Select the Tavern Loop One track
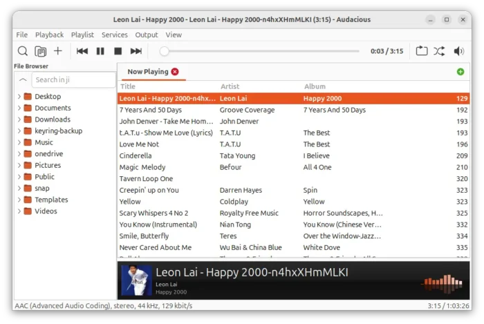The height and width of the screenshot is (324, 484). tap(294, 179)
